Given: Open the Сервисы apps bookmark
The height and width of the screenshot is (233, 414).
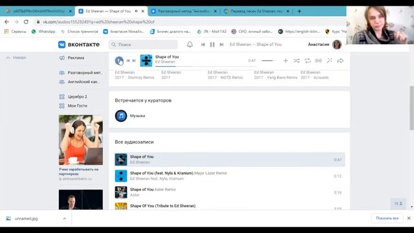Looking at the screenshot, I should (16, 32).
